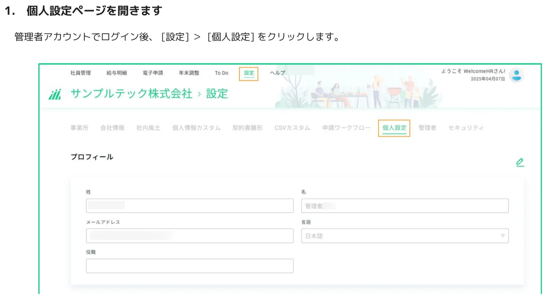Image resolution: width=547 pixels, height=299 pixels.
Task: Select the 設定 menu item
Action: 249,74
